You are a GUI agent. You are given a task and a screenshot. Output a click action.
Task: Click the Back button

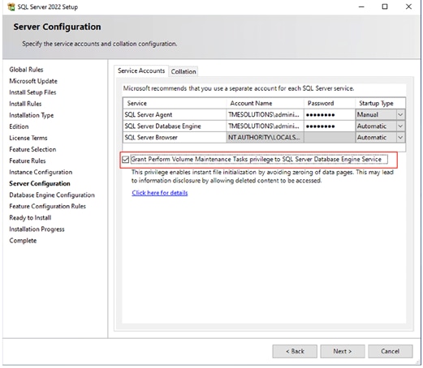pos(295,351)
